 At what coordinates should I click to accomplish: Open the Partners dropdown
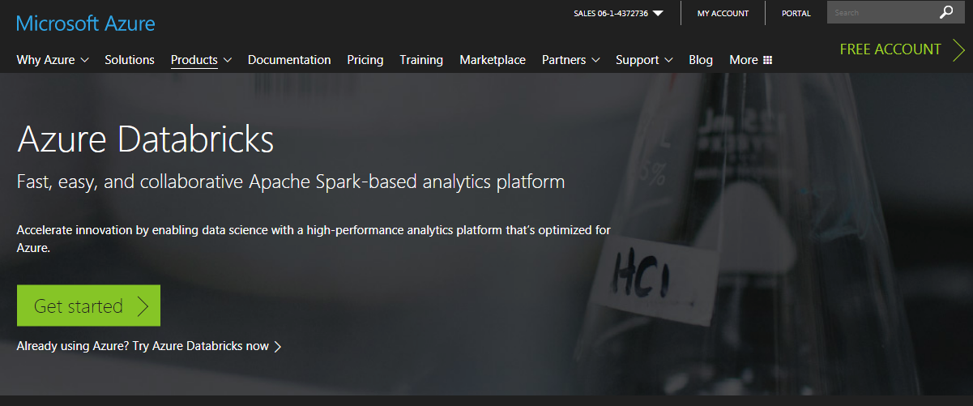pos(570,60)
